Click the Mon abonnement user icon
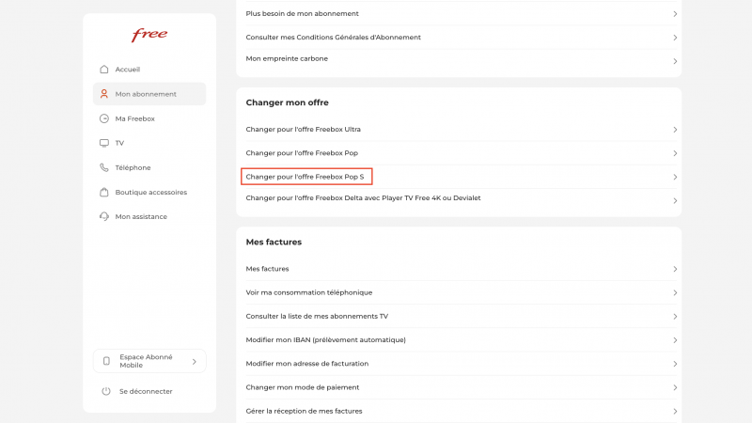The width and height of the screenshot is (752, 423). click(x=104, y=94)
